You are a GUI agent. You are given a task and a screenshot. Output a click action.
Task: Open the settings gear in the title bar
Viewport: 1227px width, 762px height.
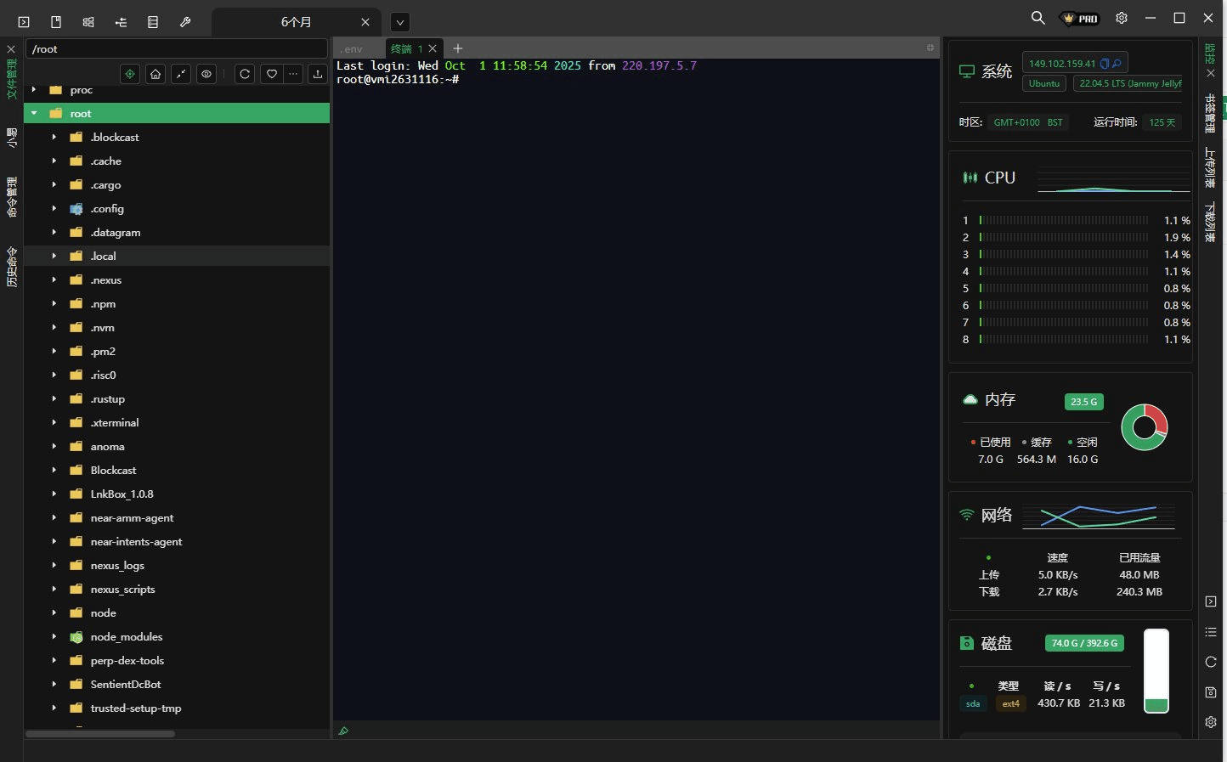pos(1122,18)
